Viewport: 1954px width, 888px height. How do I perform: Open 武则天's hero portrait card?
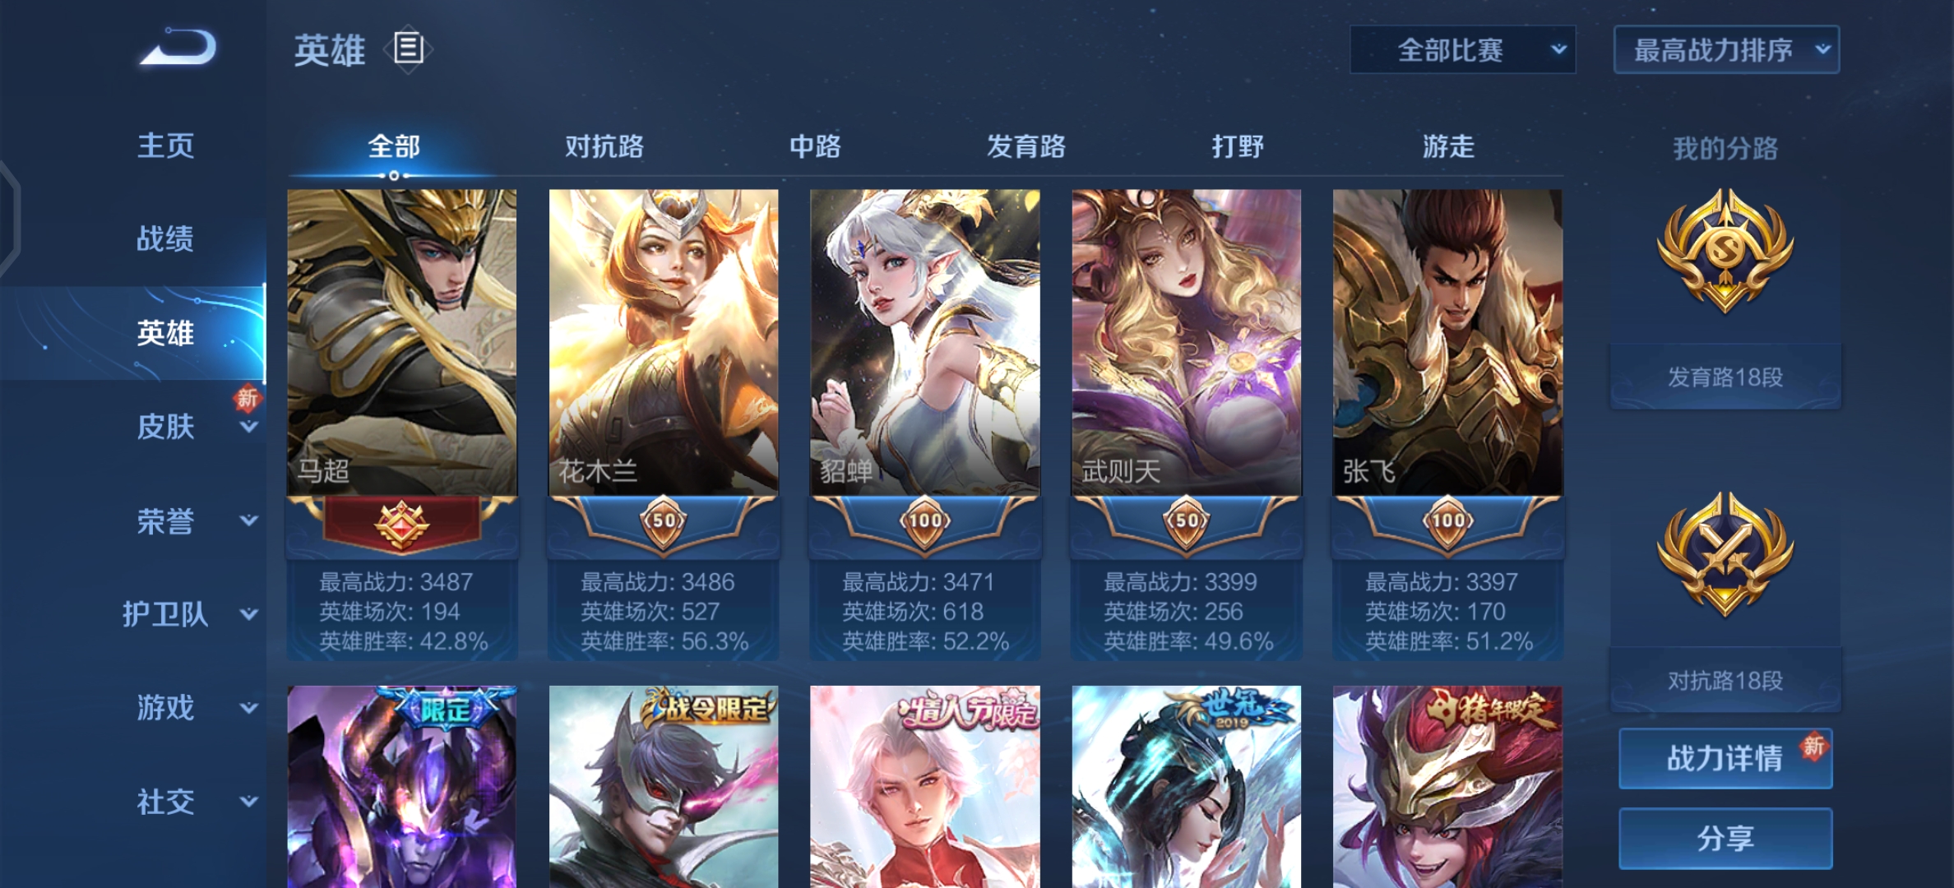[x=1186, y=342]
